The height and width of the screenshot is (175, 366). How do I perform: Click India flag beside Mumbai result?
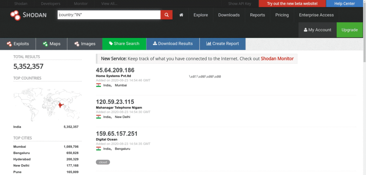tap(98, 85)
